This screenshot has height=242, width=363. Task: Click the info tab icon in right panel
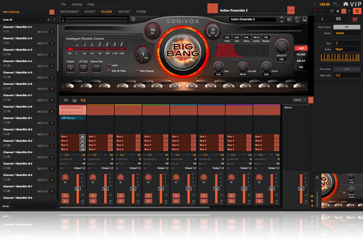322,19
